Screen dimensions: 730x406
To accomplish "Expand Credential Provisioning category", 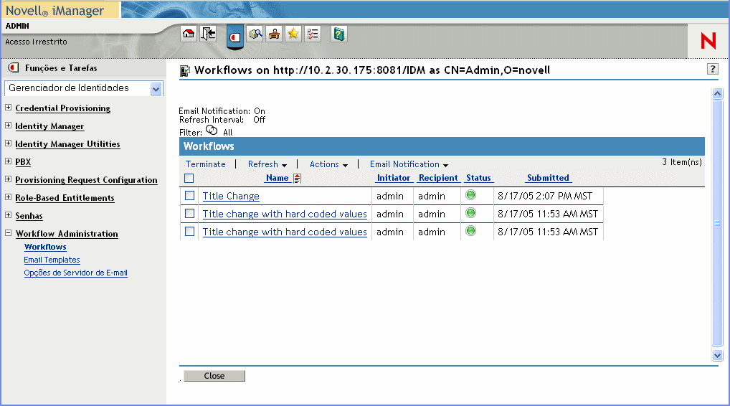I will 8,108.
